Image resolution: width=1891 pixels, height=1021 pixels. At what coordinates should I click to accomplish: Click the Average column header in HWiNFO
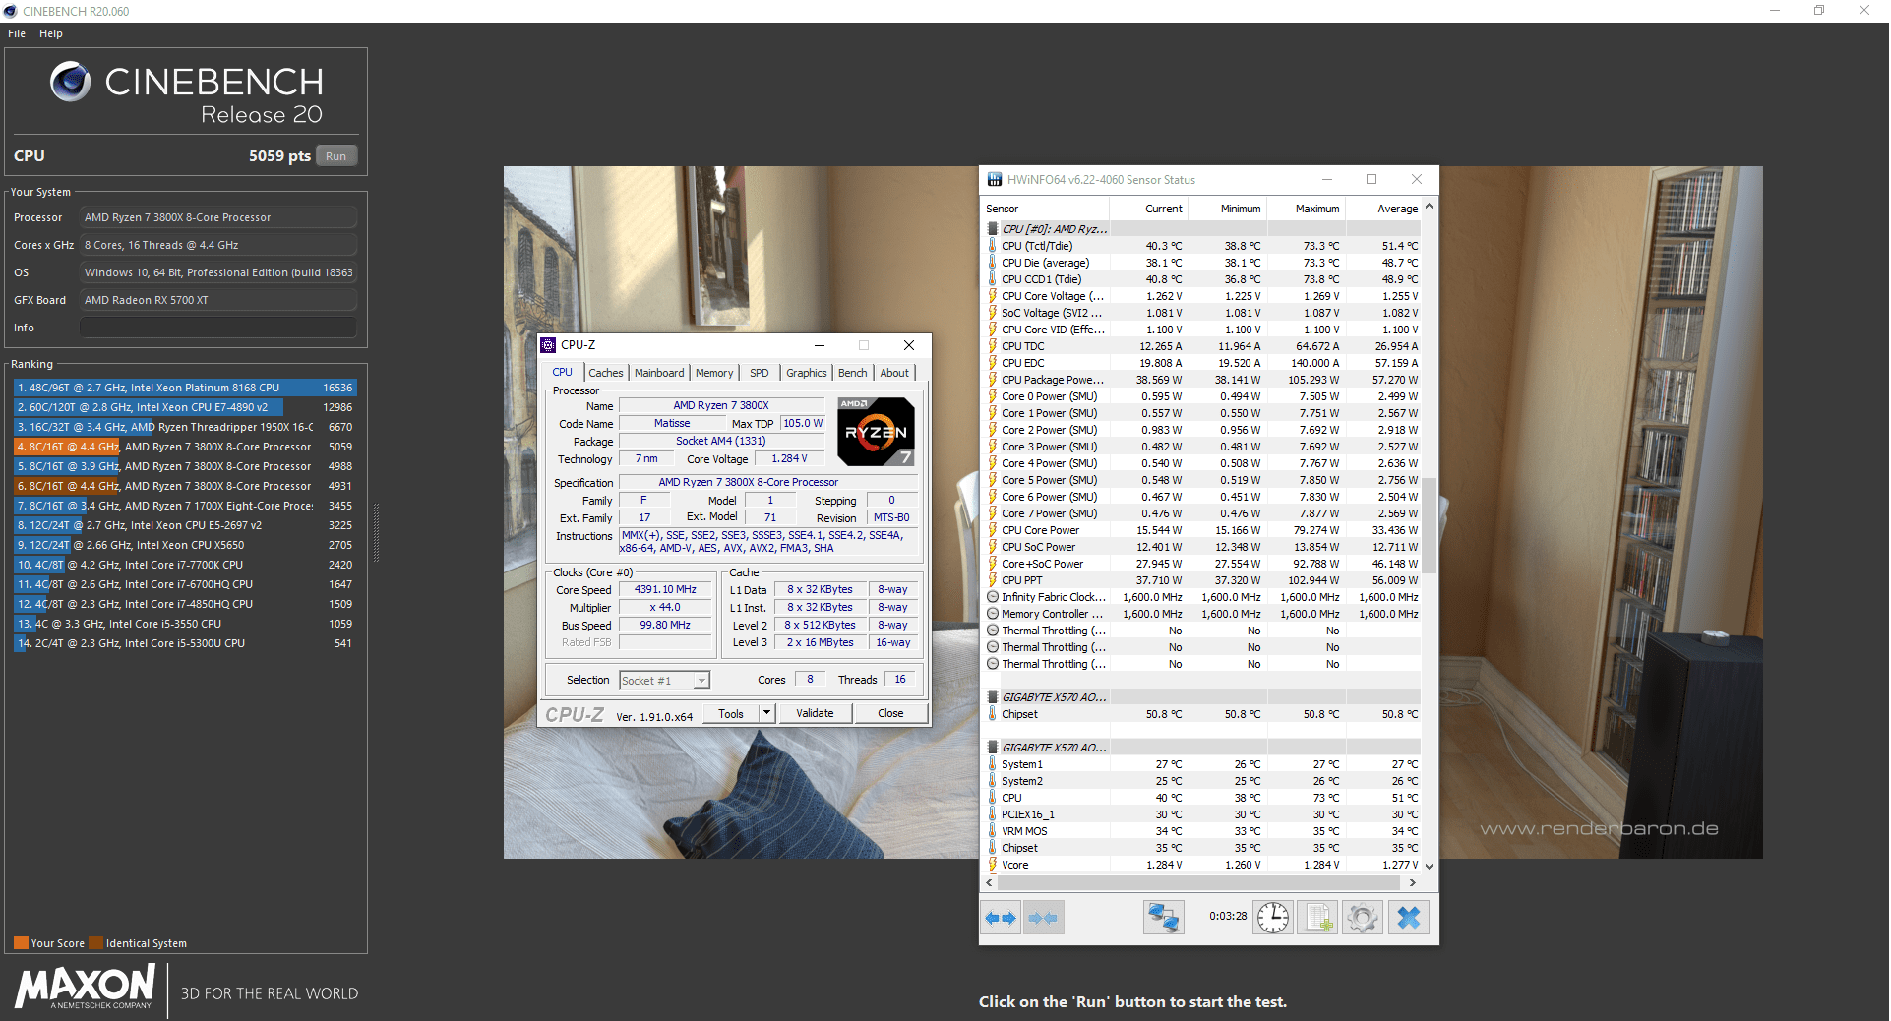pos(1383,209)
